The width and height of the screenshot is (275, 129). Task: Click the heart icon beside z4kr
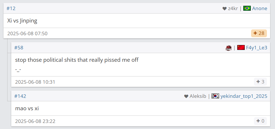click(225, 9)
